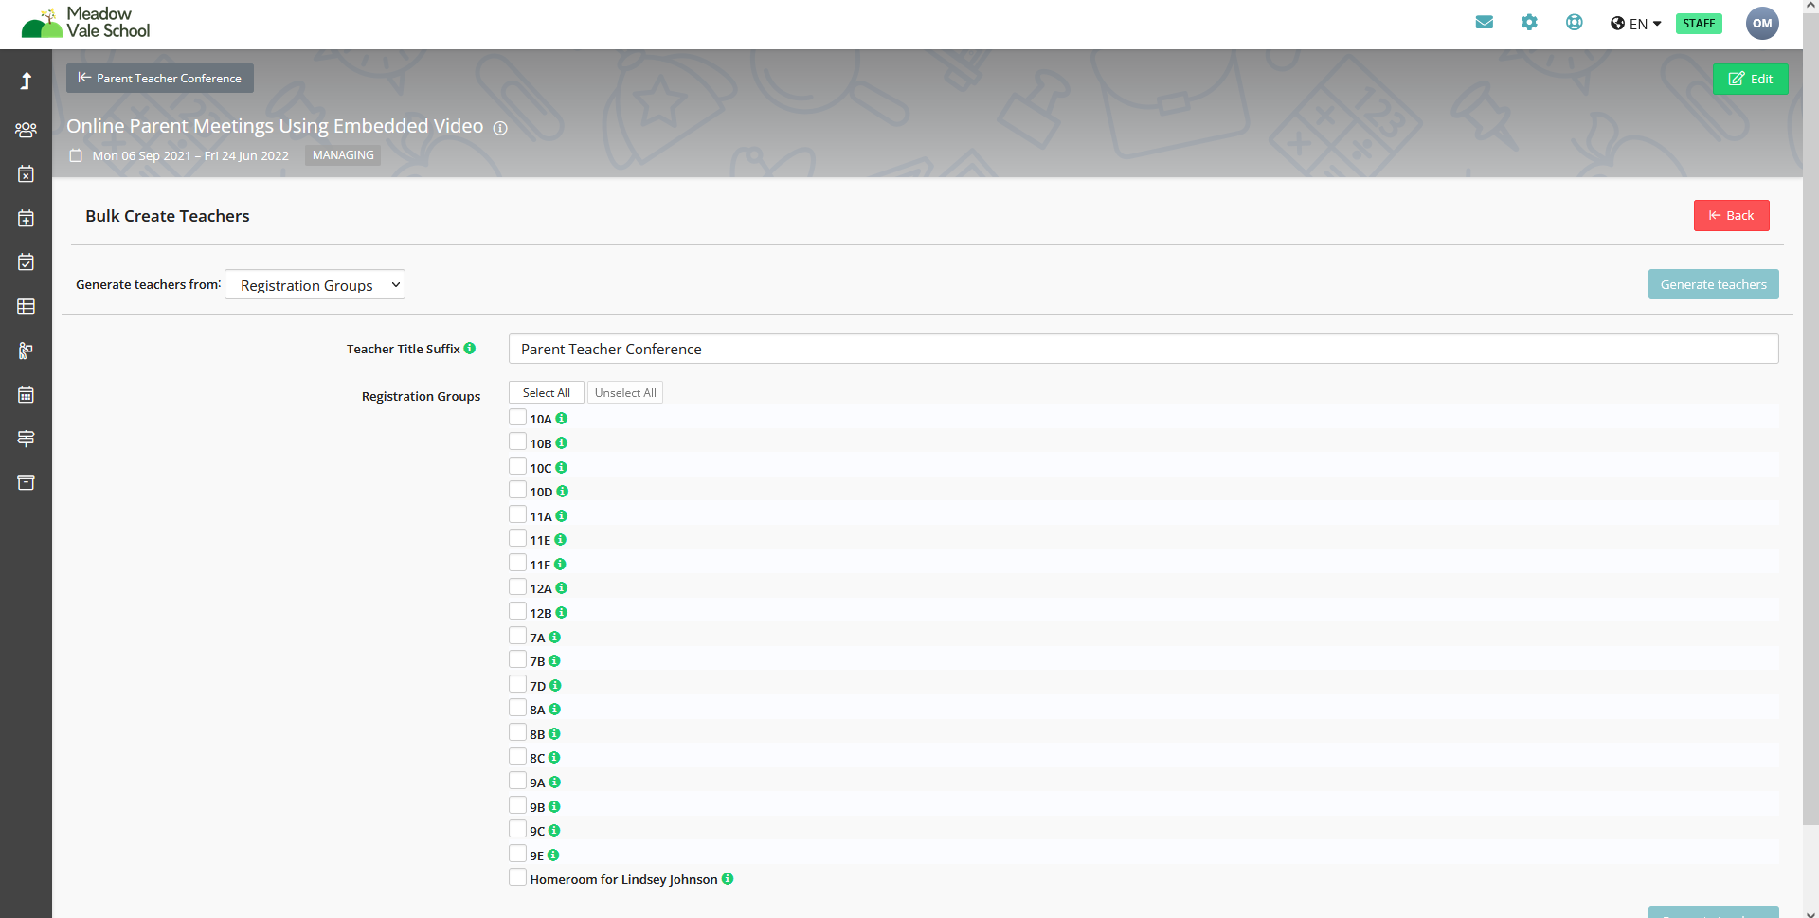Screen dimensions: 1819x918
Task: Click the archive box sidebar icon
Action: [x=26, y=482]
